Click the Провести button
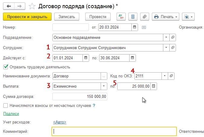 tap(98, 17)
